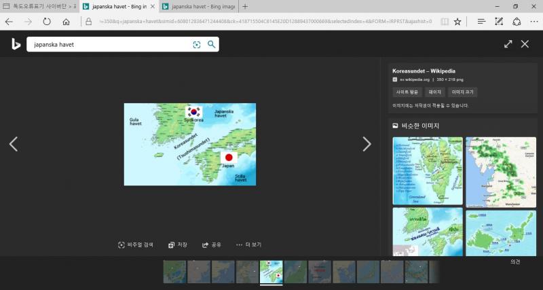The height and width of the screenshot is (290, 543).
Task: Click the Bing logo icon
Action: click(15, 44)
